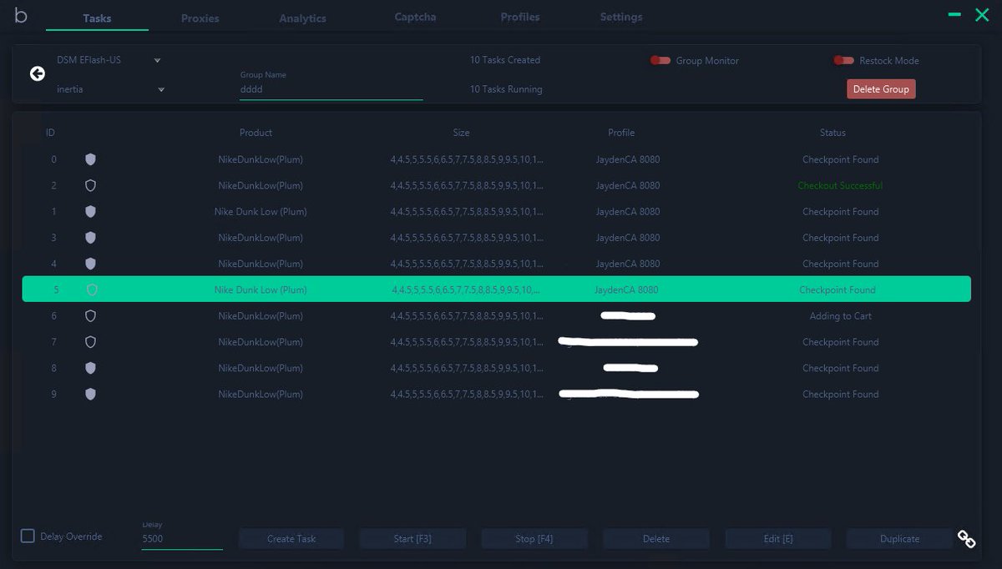Screen dimensions: 1002x569
Task: Click NikeDunkLow(Plum) product in row 7
Action: coord(261,342)
